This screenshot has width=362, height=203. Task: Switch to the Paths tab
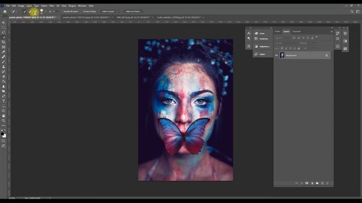[x=278, y=32]
